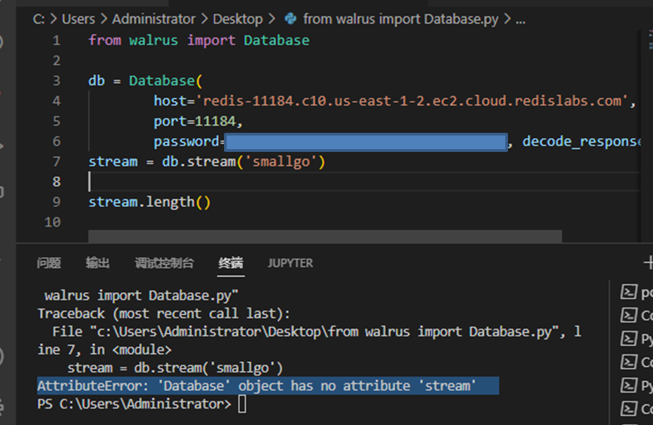This screenshot has width=653, height=425.
Task: Click the 'PS C:\Users\Administrator>' prompt
Action: 134,404
